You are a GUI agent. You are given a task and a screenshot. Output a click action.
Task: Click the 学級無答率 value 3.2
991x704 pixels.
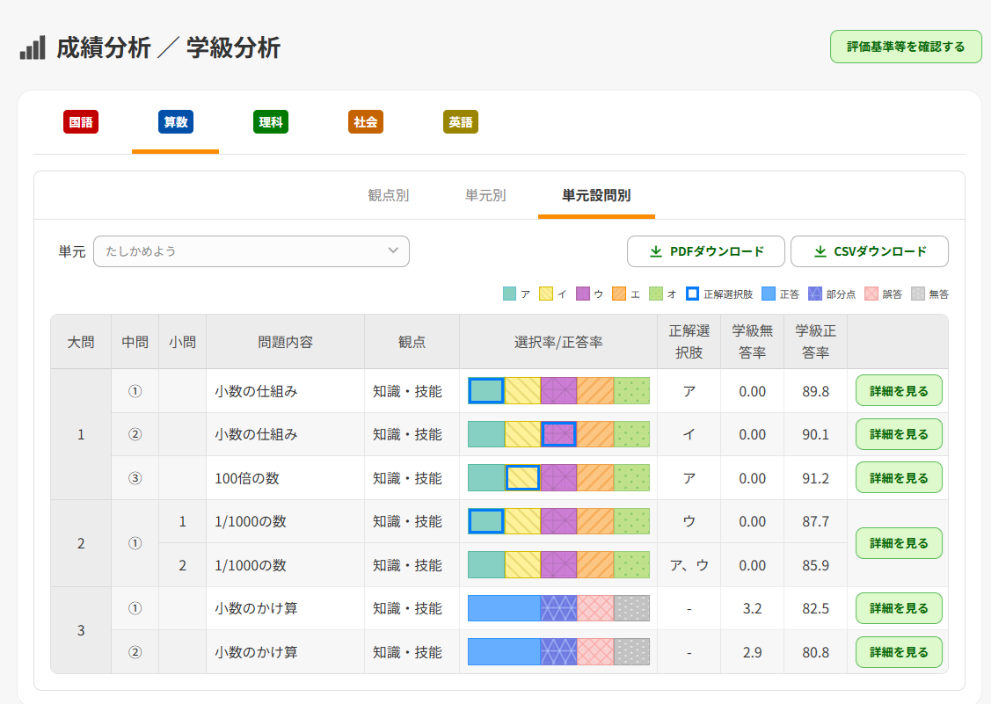(x=752, y=608)
